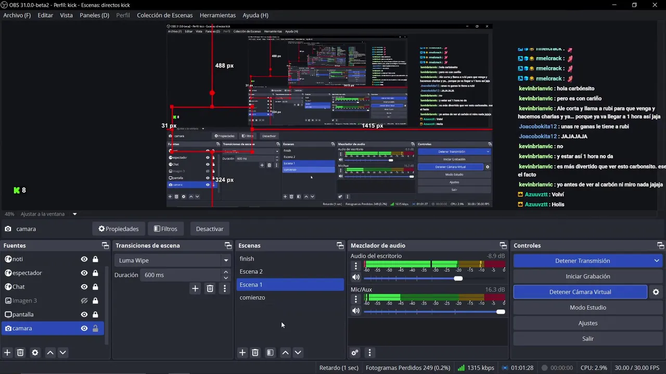Hide the camara source
This screenshot has height=374, width=666.
click(x=84, y=328)
